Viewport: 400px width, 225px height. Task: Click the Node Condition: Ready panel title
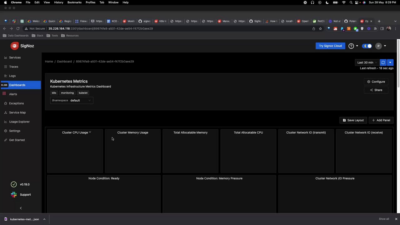click(x=104, y=178)
